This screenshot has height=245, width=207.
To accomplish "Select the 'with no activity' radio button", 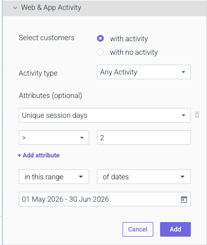I will click(100, 52).
